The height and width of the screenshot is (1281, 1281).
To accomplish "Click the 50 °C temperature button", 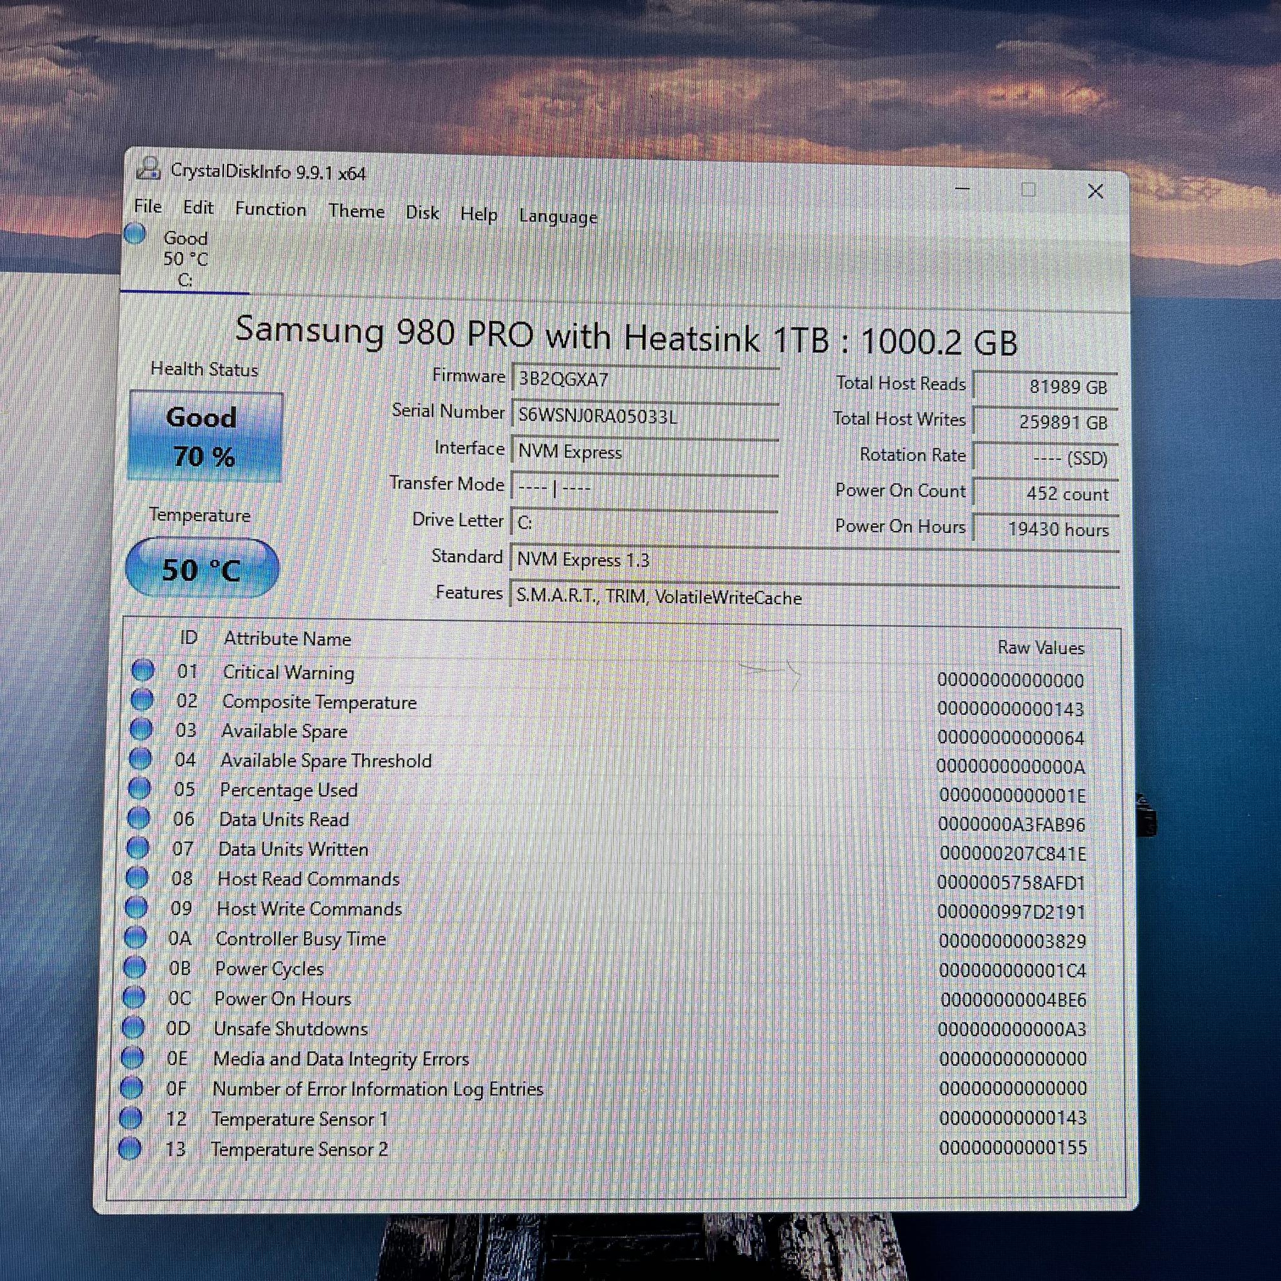I will pos(201,569).
